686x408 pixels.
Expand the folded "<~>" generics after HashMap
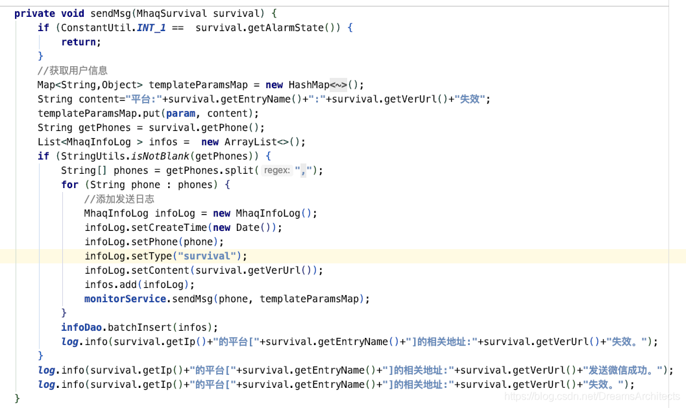[339, 85]
